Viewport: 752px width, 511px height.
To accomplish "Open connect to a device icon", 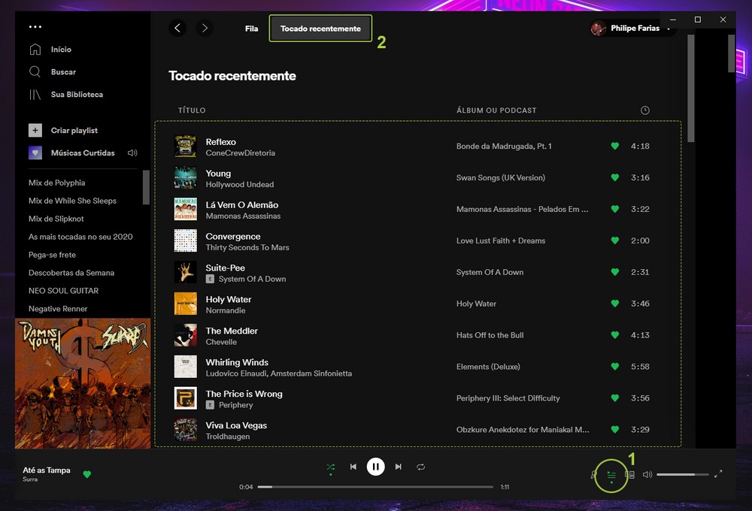I will coord(630,474).
